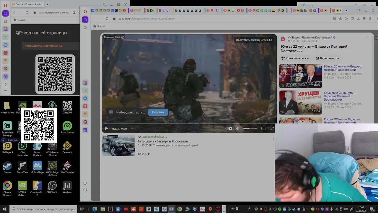Open the 90-е за 26 минут thumbnail
This screenshot has height=213, width=378.
pyautogui.click(x=300, y=76)
